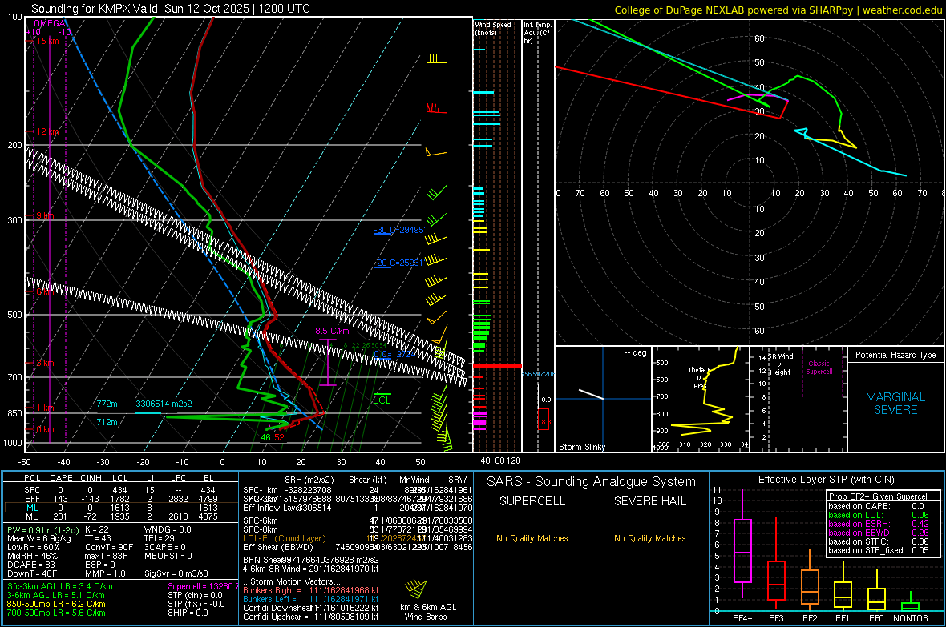Click the '3306514 m2s2' value
Screen dimensions: 946x627
coord(164,404)
